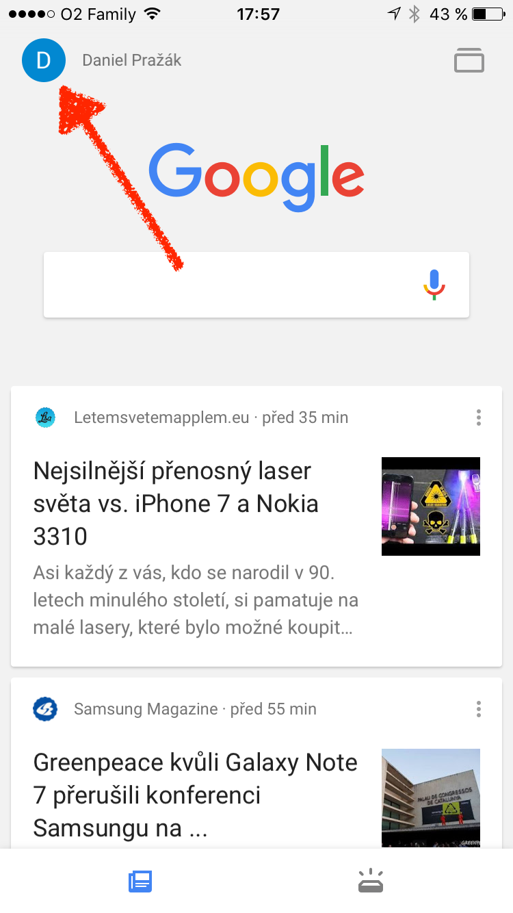Viewport: 513px width, 913px height.
Task: Tap the article snippet starting 'Asi každý z vás'
Action: (196, 600)
